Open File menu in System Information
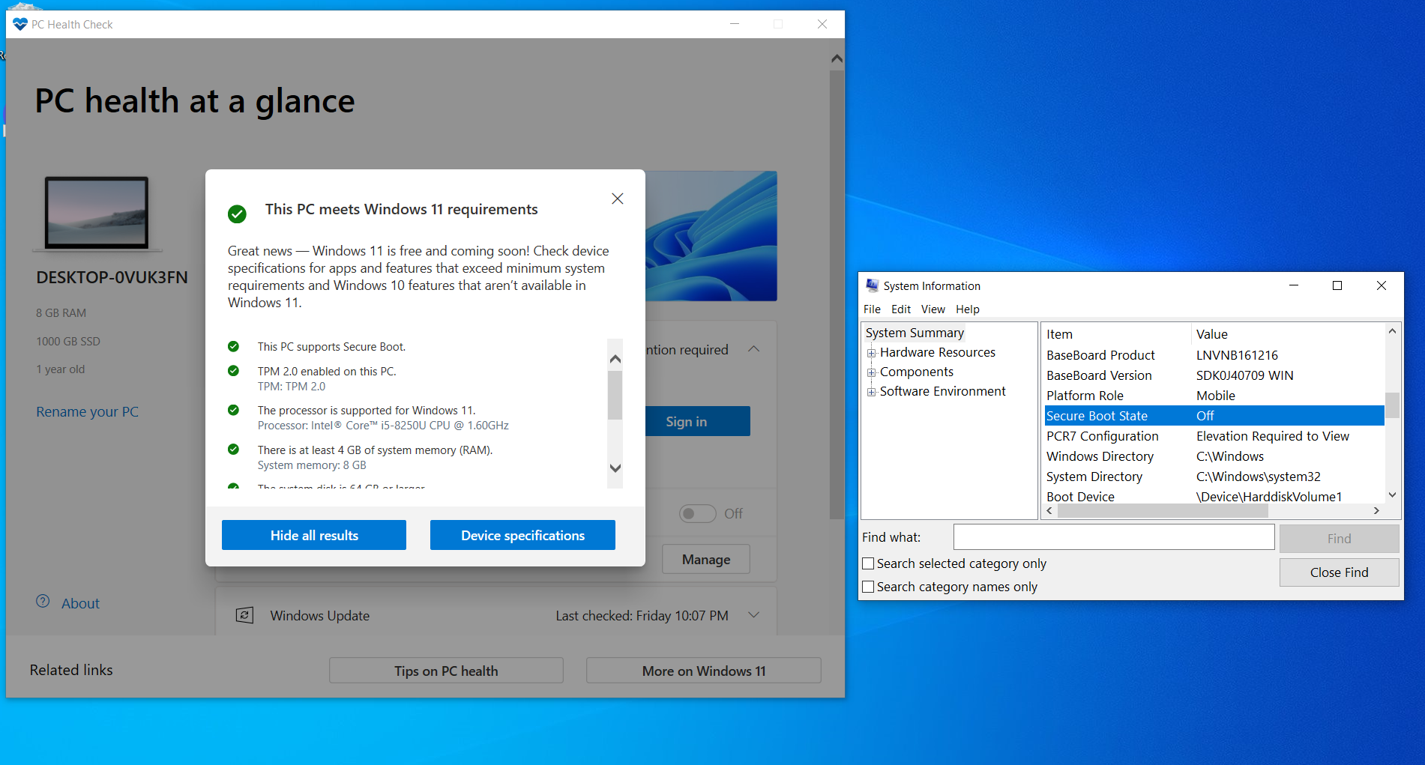The image size is (1425, 765). tap(872, 309)
